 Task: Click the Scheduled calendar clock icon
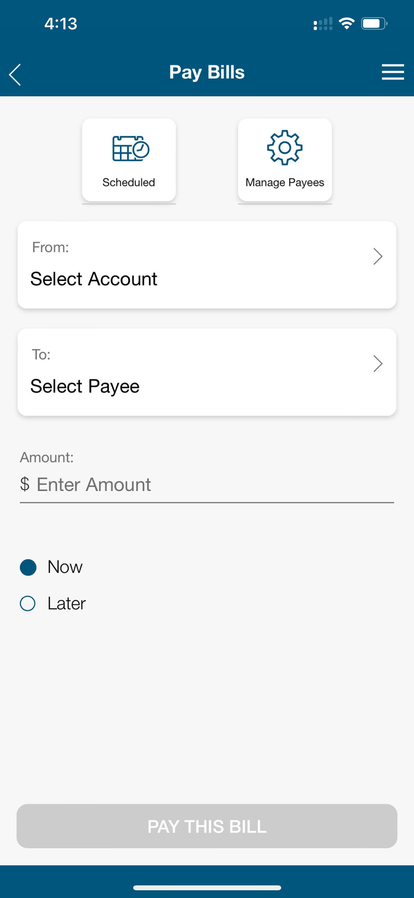[x=131, y=149]
